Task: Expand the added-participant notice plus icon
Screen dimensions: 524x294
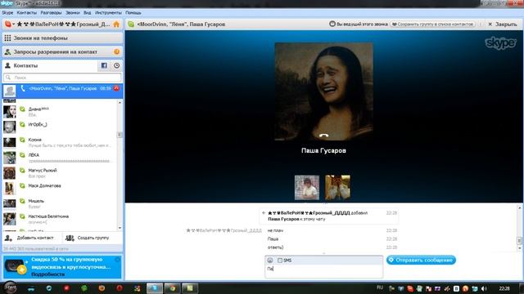Action: click(x=264, y=213)
